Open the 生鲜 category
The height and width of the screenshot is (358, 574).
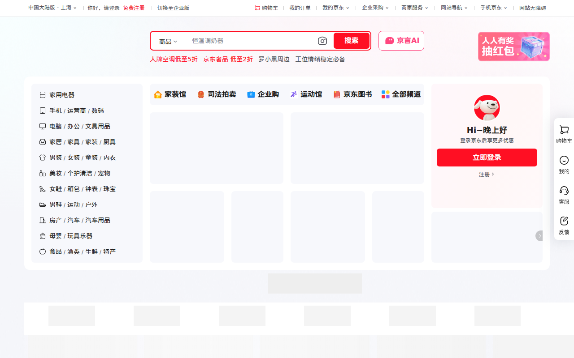(91, 251)
